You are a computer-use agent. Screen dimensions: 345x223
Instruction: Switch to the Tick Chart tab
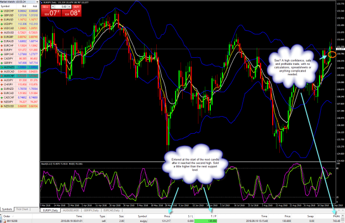(22, 209)
